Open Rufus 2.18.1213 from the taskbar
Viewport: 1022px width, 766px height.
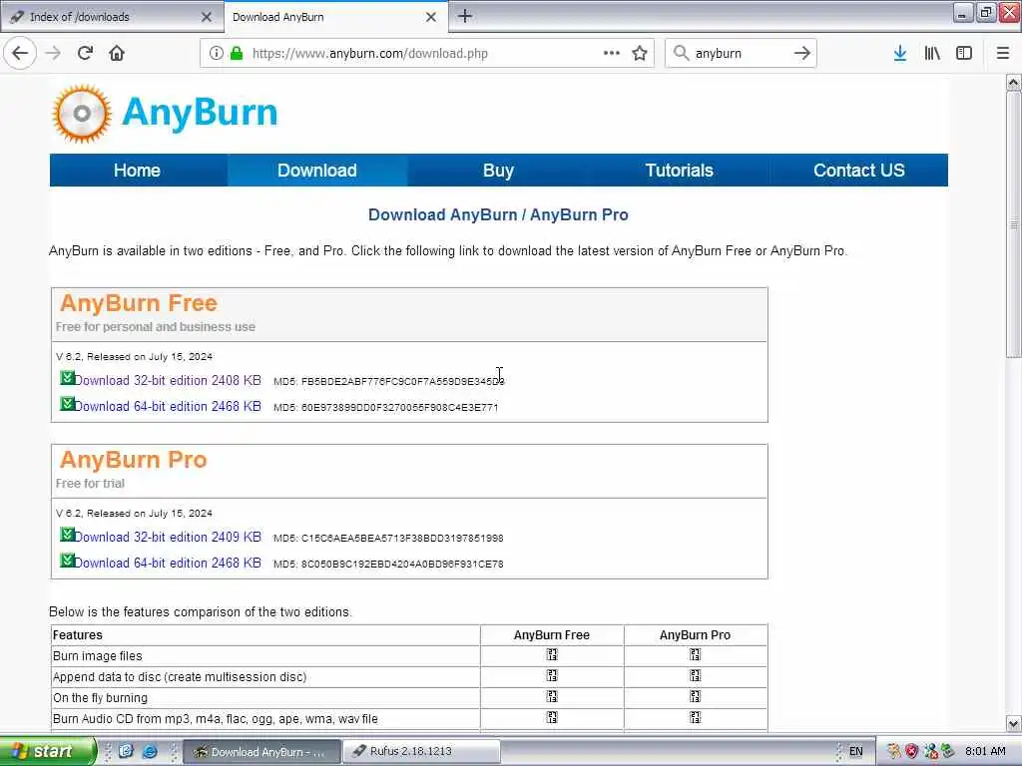click(x=421, y=751)
